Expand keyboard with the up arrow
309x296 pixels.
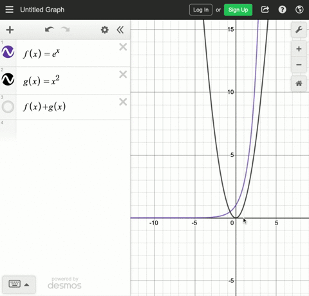(x=26, y=285)
